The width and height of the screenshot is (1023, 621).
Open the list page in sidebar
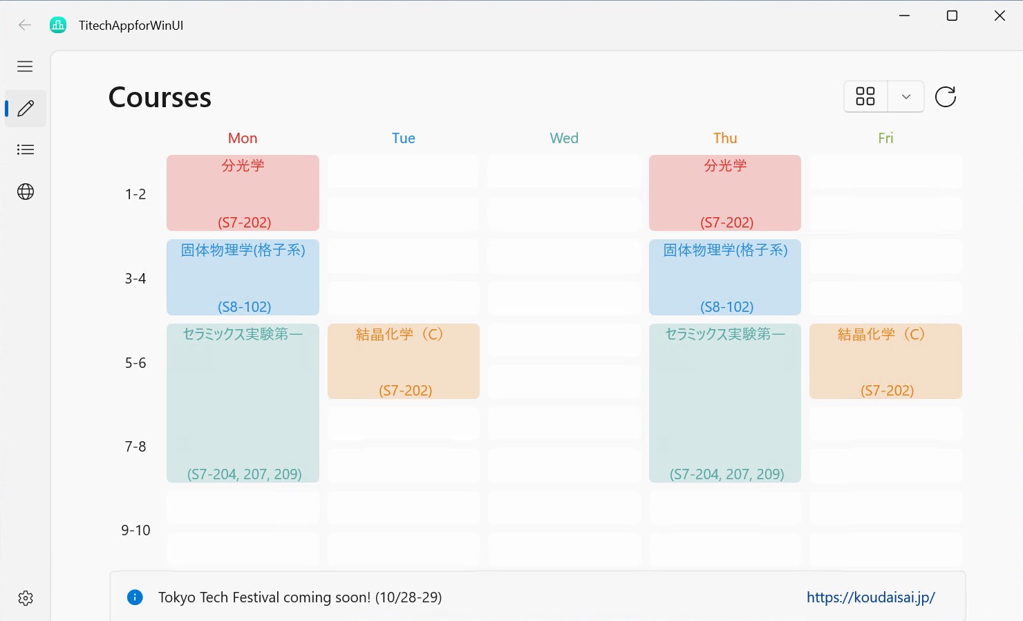point(26,149)
